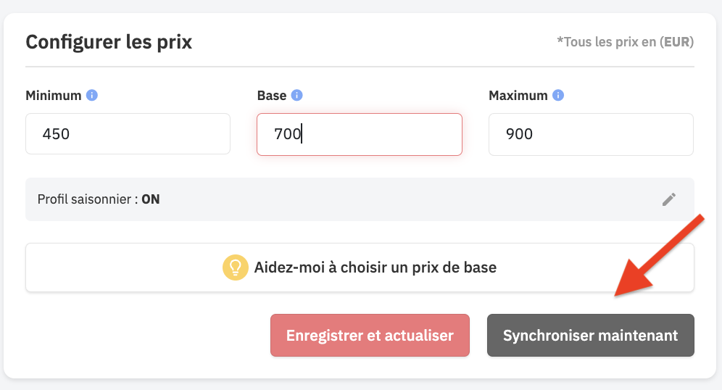The image size is (722, 390).
Task: Click the Tous les prix en (EUR) note
Action: coord(626,42)
